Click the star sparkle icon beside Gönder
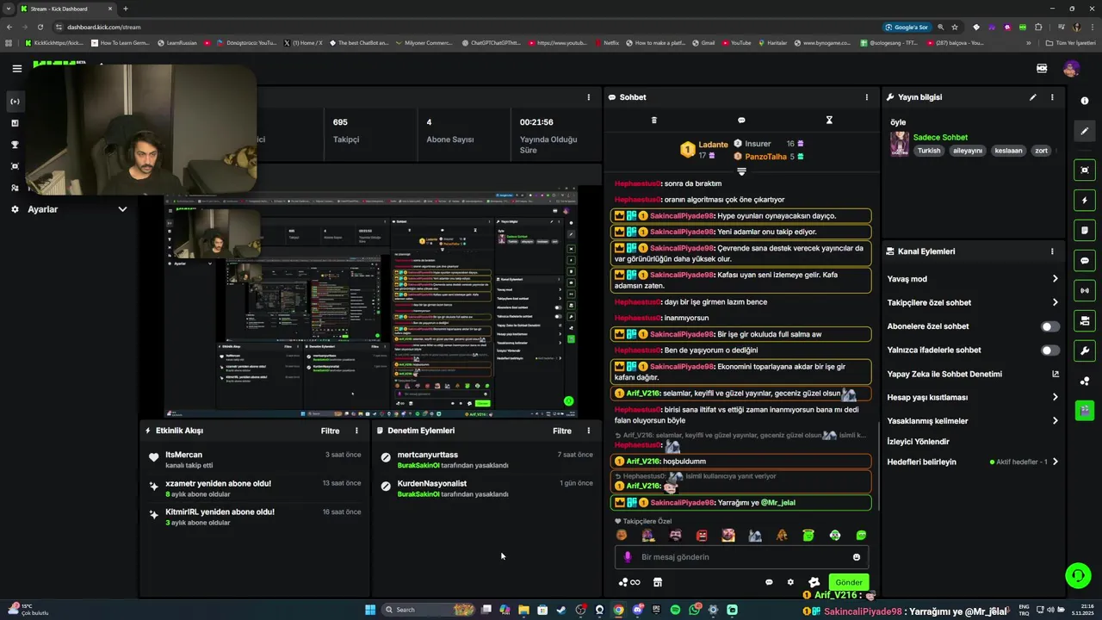The height and width of the screenshot is (620, 1102). (814, 582)
